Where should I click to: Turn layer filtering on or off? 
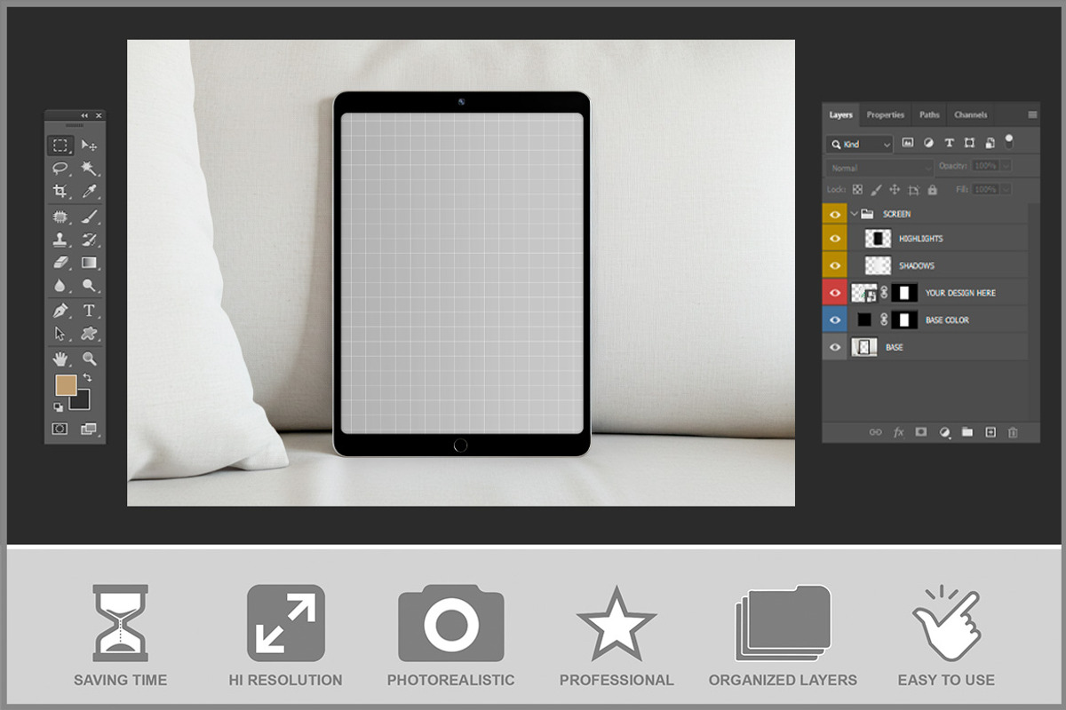(1009, 141)
